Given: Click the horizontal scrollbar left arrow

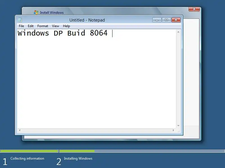Looking at the screenshot, I should tap(20, 130).
